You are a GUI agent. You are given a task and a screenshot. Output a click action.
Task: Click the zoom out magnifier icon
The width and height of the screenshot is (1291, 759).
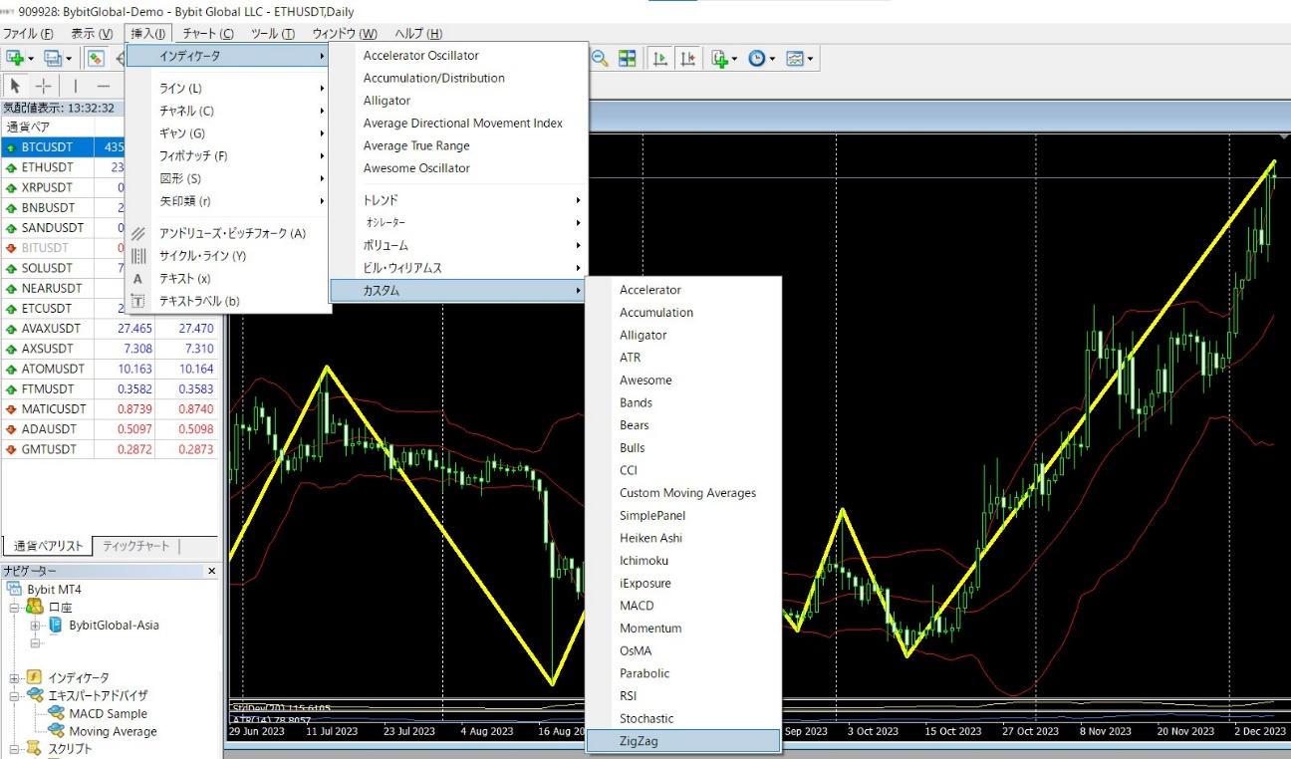tap(600, 59)
